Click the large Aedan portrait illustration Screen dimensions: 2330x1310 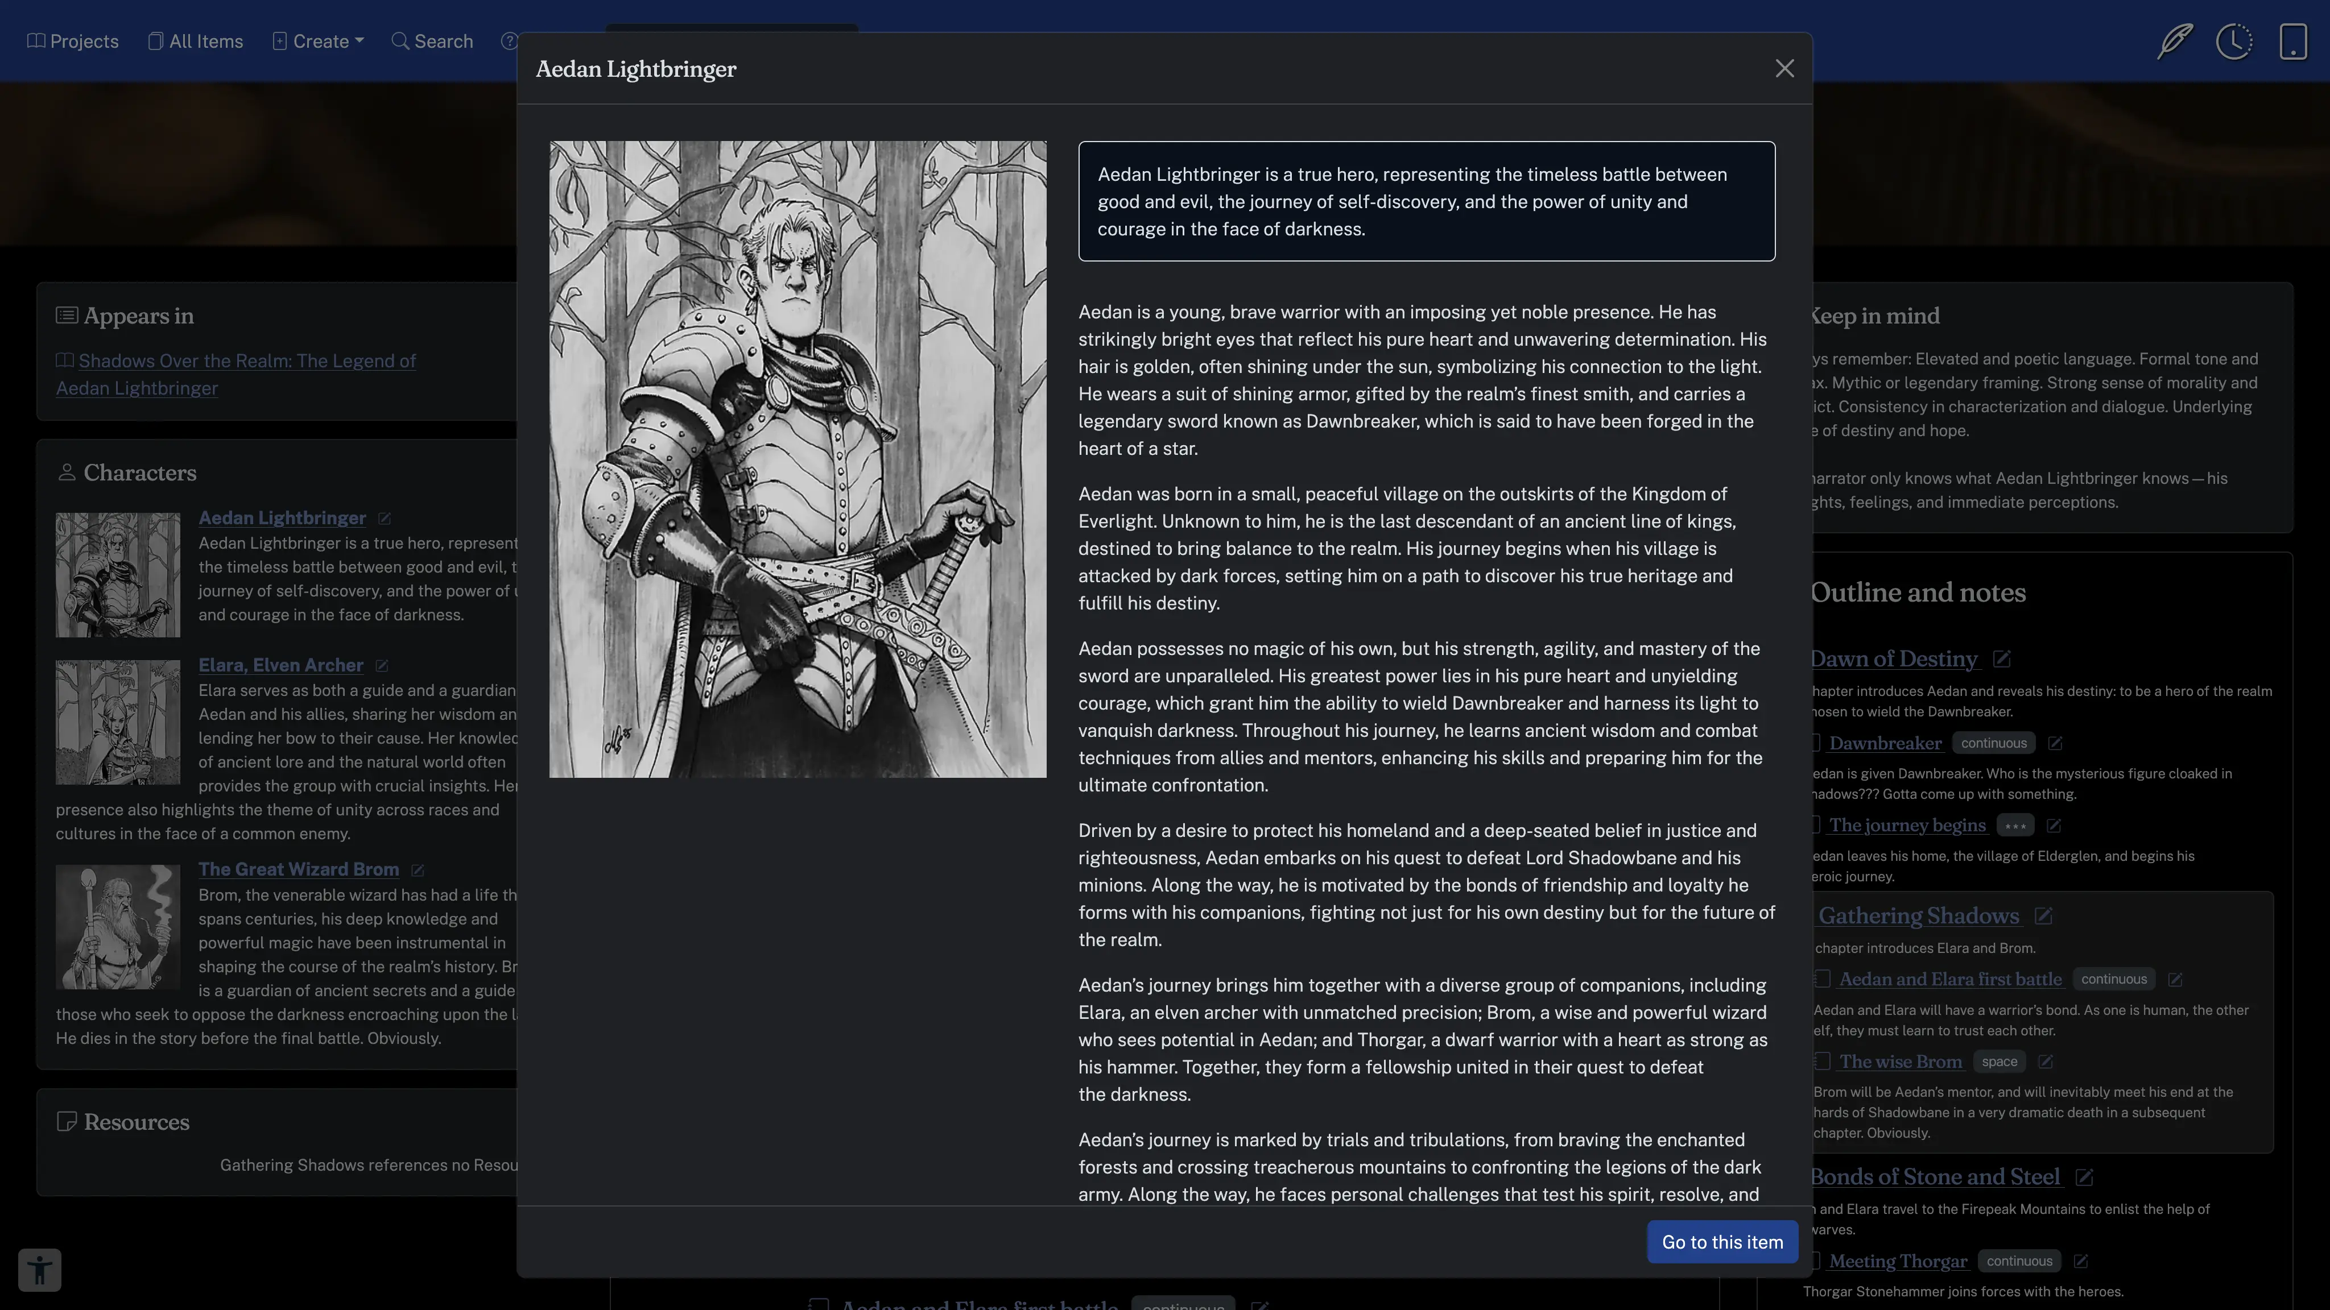point(797,459)
